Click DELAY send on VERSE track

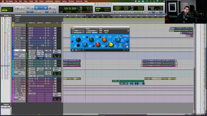coord(48,54)
